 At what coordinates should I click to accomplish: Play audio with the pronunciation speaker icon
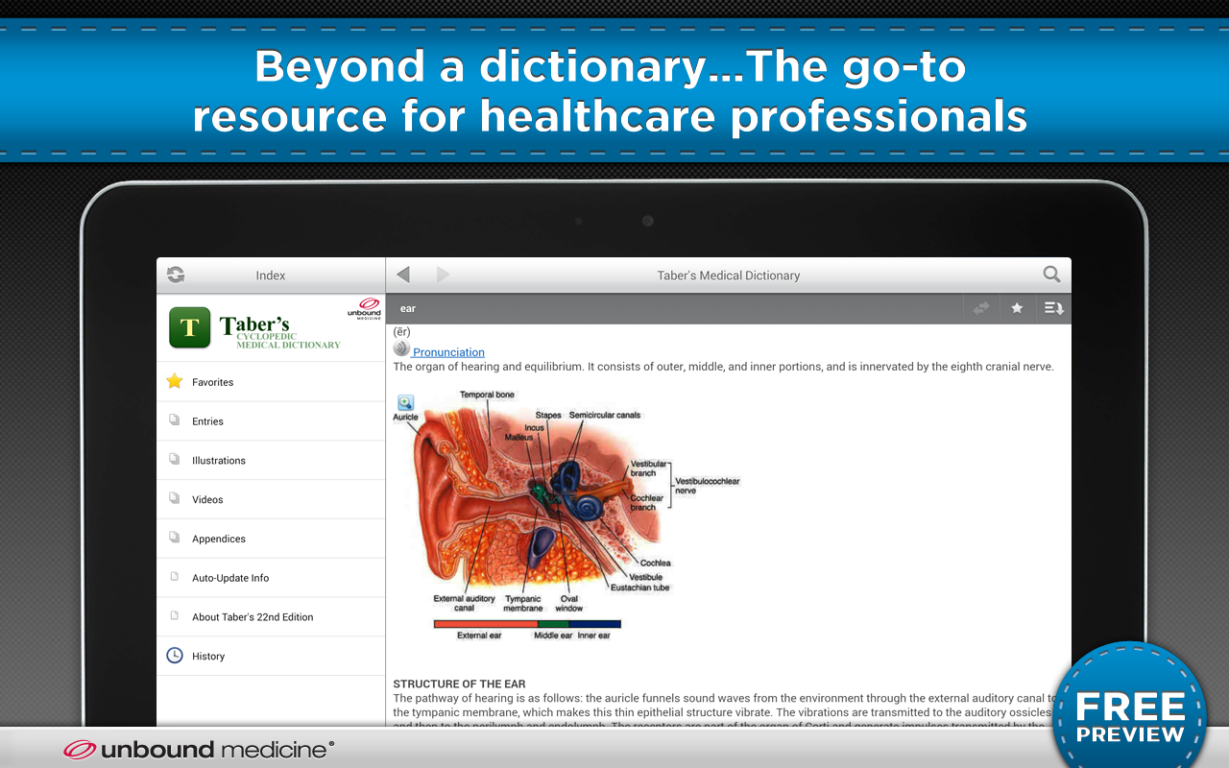pos(400,348)
